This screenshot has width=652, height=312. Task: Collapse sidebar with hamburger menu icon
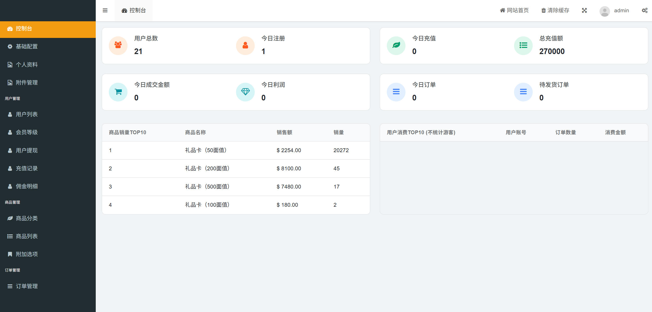tap(105, 11)
